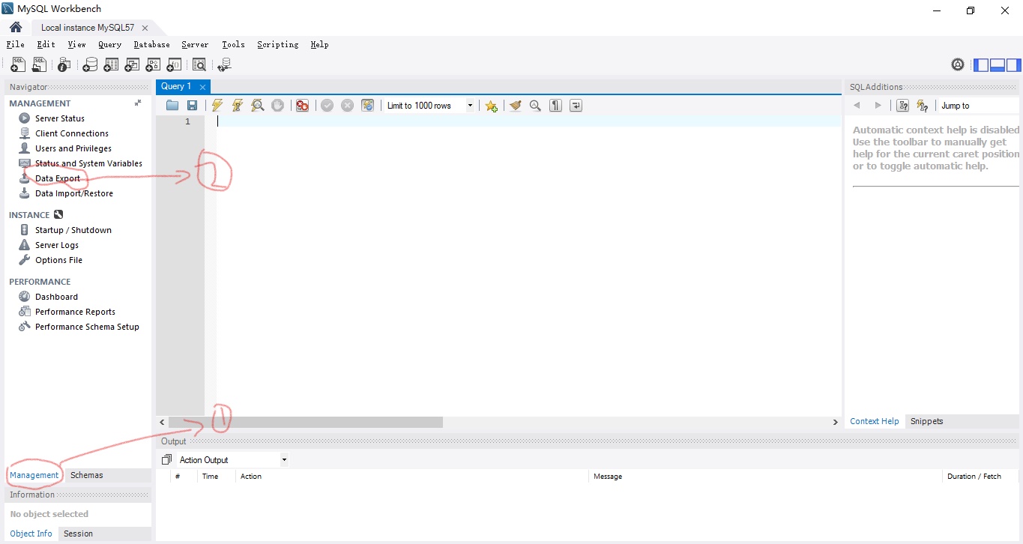The width and height of the screenshot is (1023, 544).
Task: Open Status and System Variables
Action: [88, 163]
